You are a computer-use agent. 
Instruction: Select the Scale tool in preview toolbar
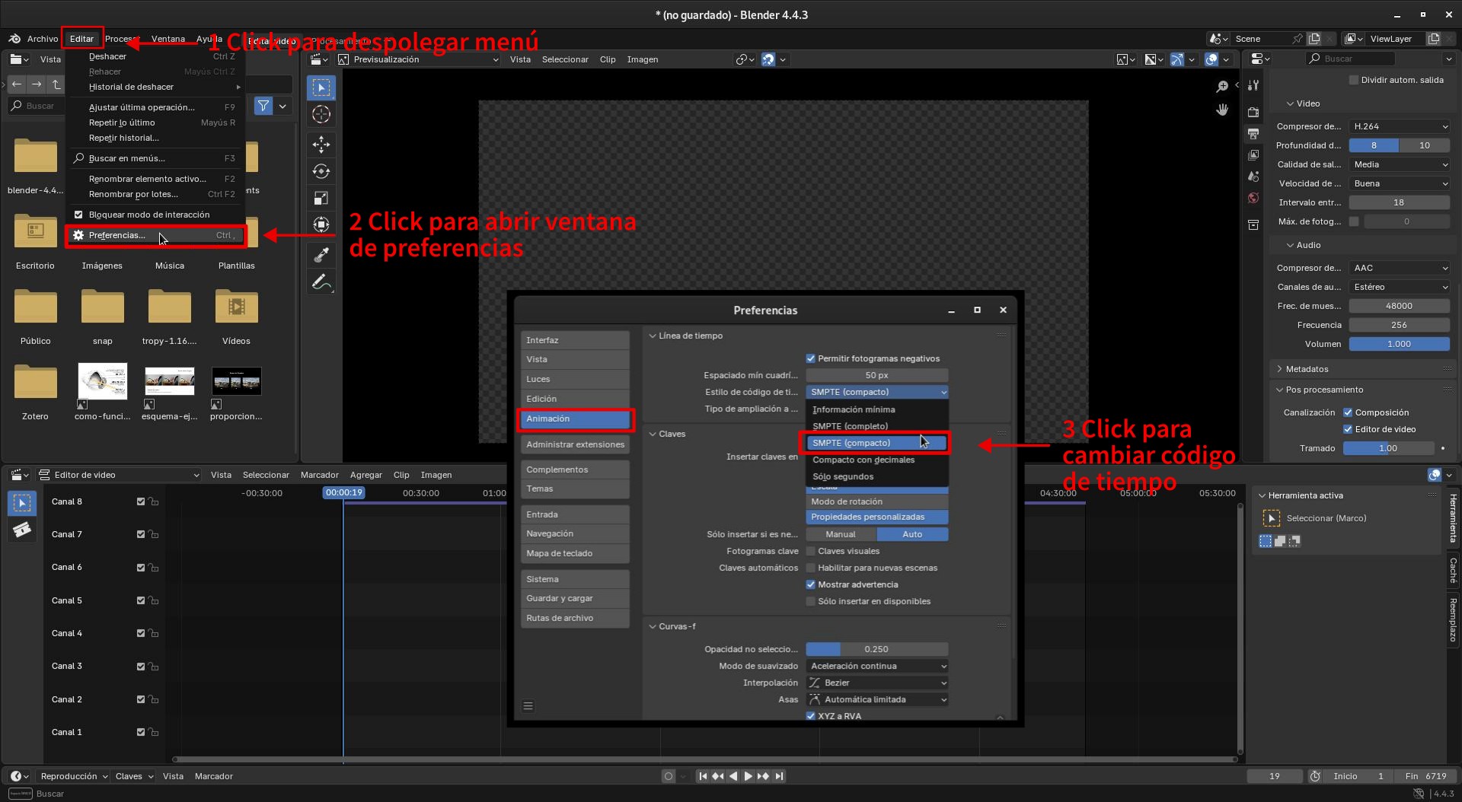click(x=321, y=199)
